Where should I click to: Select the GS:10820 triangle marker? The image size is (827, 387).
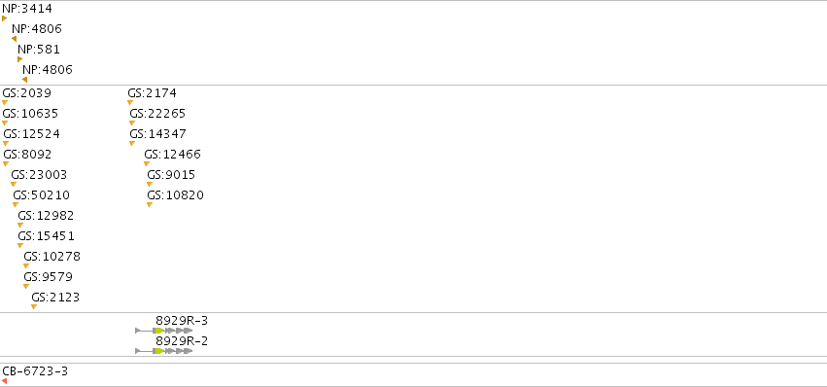(x=150, y=204)
